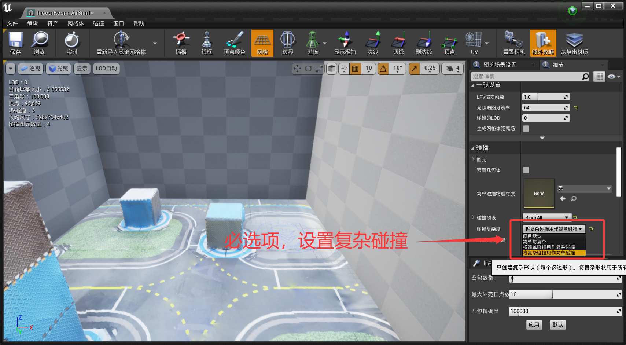
Task: Expand 图元 primitives section
Action: pyautogui.click(x=473, y=159)
